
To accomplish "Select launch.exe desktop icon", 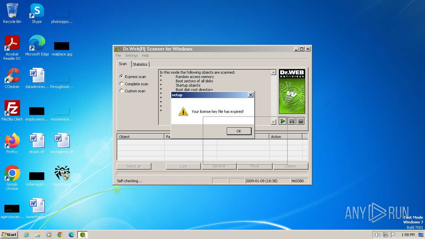I will (x=62, y=176).
